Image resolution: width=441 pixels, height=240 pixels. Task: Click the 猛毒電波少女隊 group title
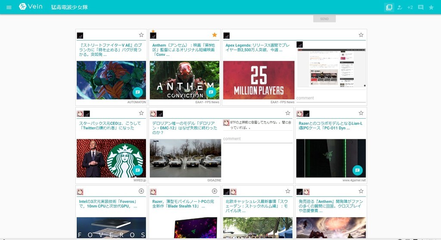[69, 7]
